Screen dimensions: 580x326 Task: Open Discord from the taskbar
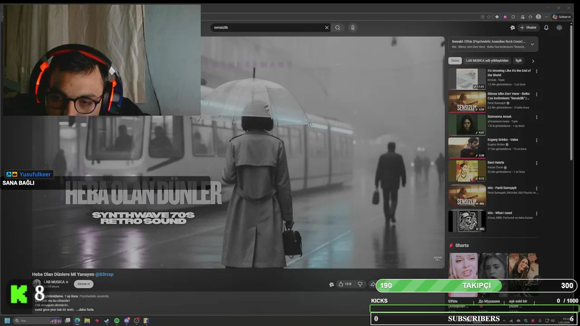tap(126, 321)
